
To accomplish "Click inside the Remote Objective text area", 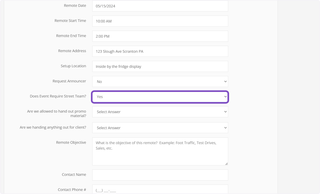I will (x=160, y=155).
